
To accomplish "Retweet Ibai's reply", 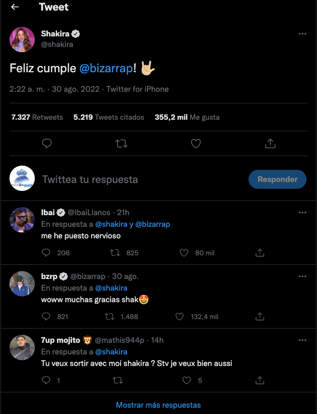I will pos(115,253).
